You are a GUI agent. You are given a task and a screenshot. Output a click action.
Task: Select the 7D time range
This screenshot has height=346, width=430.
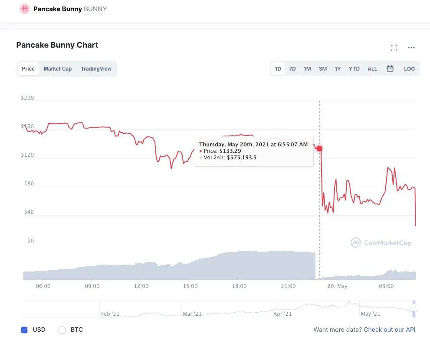pyautogui.click(x=292, y=69)
